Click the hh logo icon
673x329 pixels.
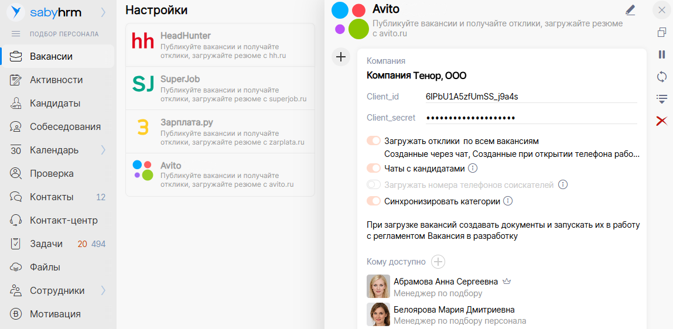[x=142, y=41]
